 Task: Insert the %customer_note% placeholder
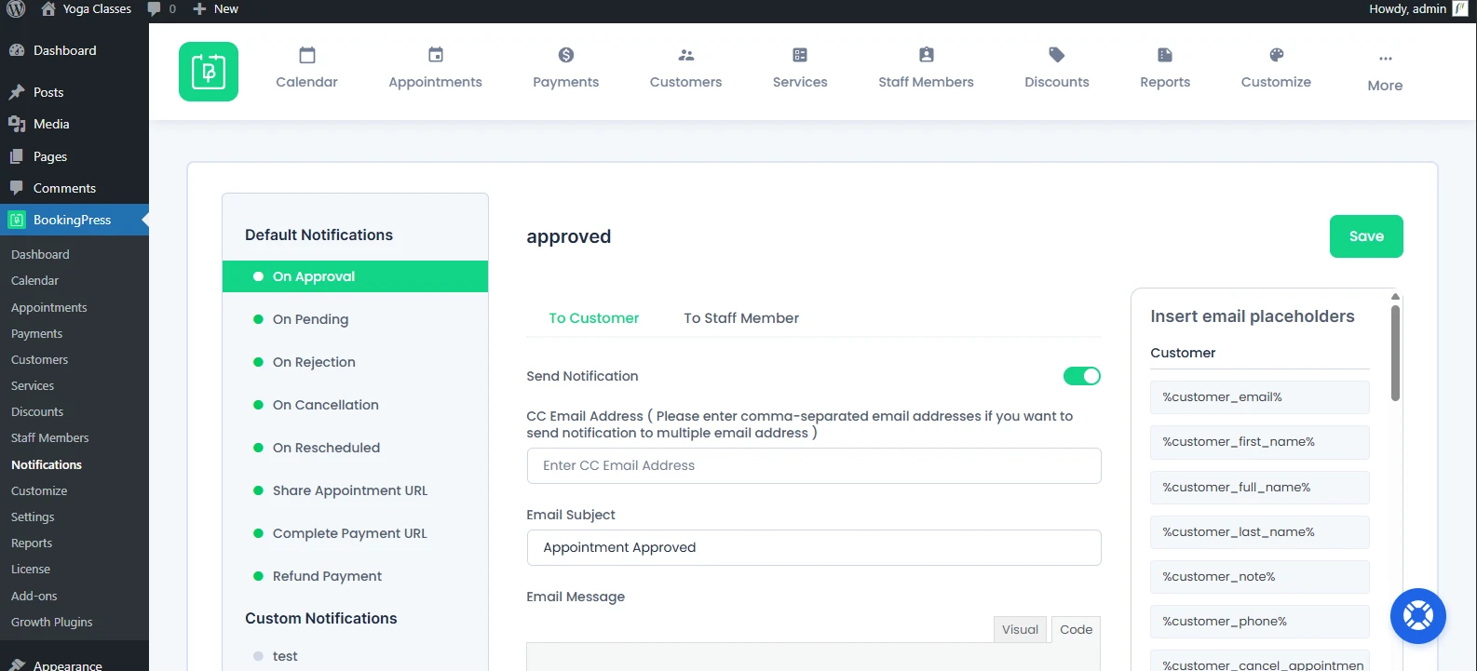tap(1260, 577)
